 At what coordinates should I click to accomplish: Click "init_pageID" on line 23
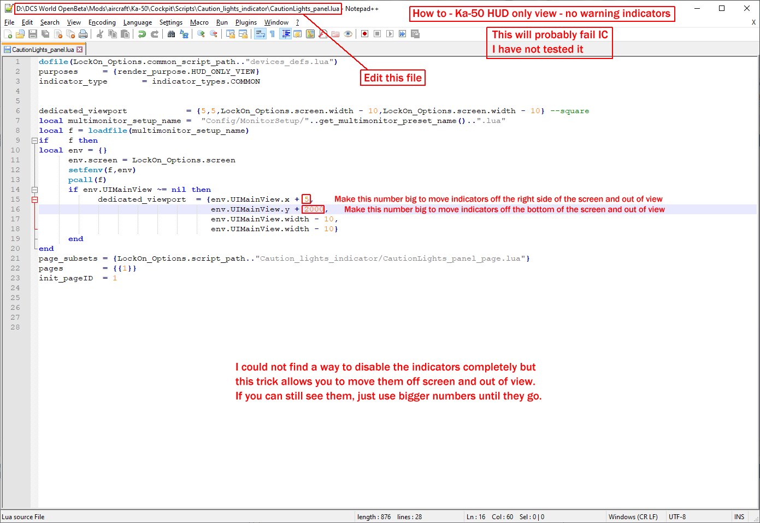66,278
